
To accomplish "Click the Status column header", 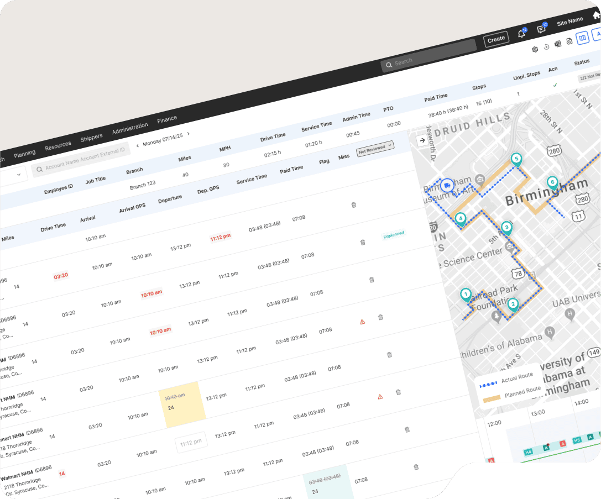I will [582, 62].
